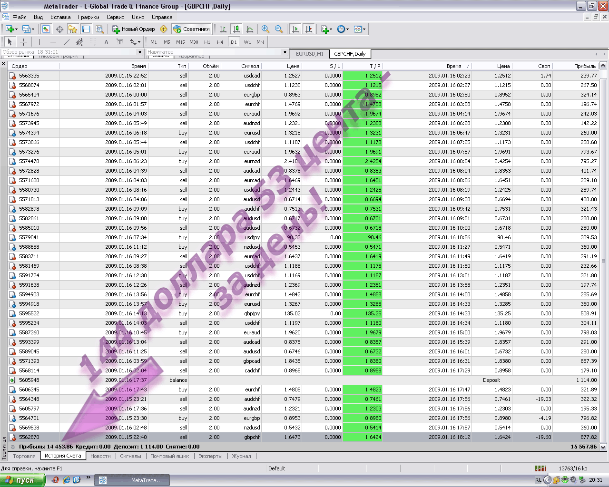Click the Новый Ордер button
609x487 pixels.
pos(134,29)
